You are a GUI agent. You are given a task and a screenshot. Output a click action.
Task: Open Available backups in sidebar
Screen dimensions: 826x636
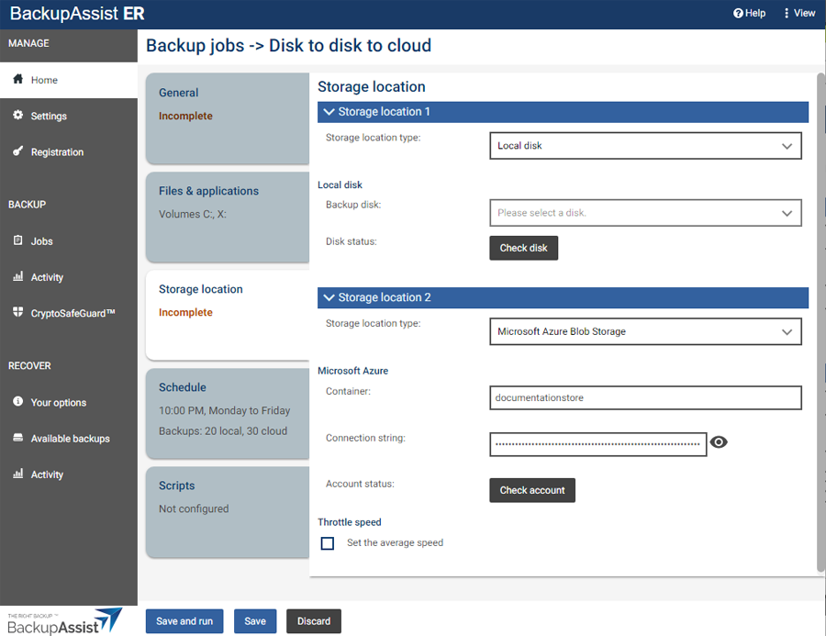[x=69, y=439]
